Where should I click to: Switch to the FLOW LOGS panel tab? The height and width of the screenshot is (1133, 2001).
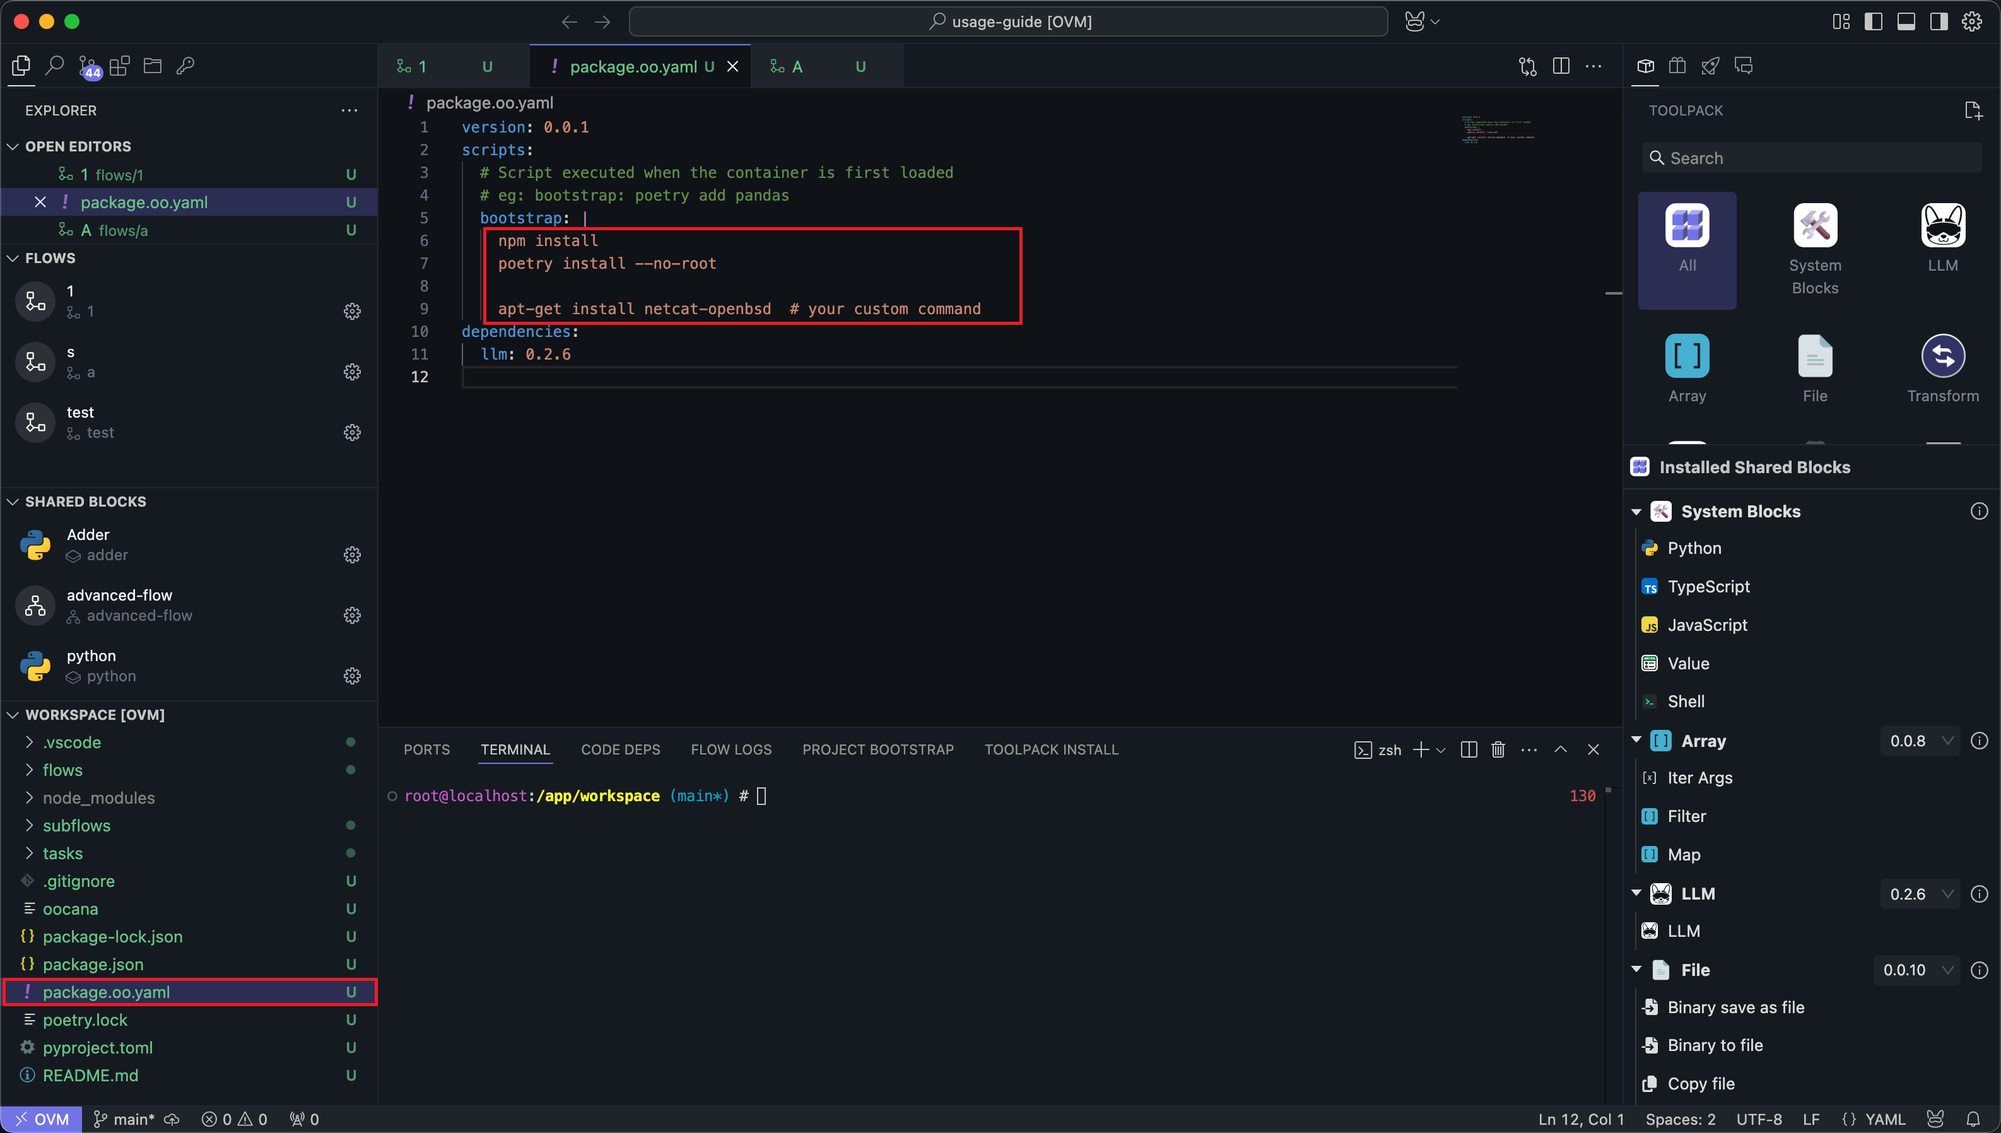pyautogui.click(x=731, y=749)
